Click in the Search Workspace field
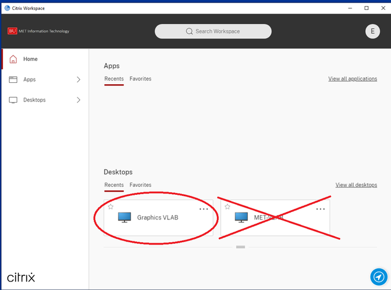 (x=213, y=31)
